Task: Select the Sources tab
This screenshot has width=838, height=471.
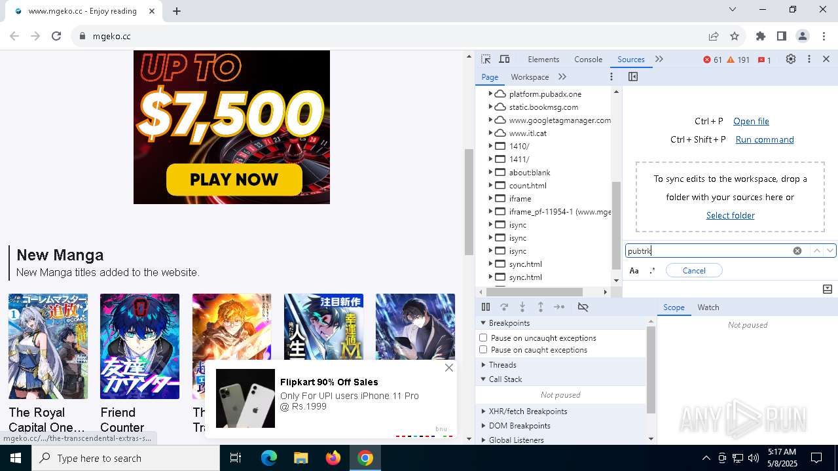Action: (x=631, y=60)
